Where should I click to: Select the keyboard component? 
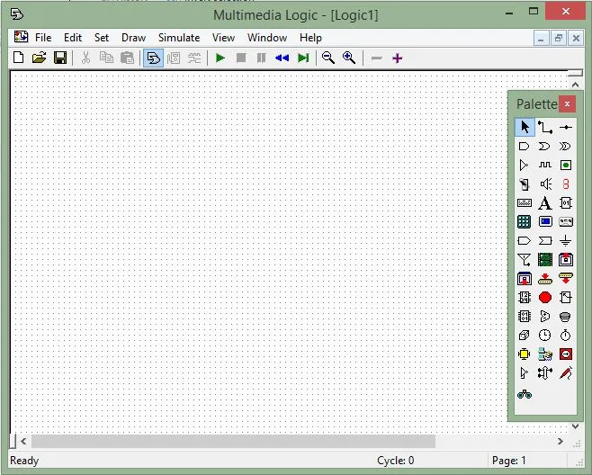pyautogui.click(x=524, y=203)
